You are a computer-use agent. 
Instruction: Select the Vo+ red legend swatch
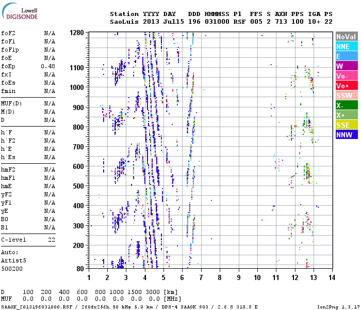(347, 86)
